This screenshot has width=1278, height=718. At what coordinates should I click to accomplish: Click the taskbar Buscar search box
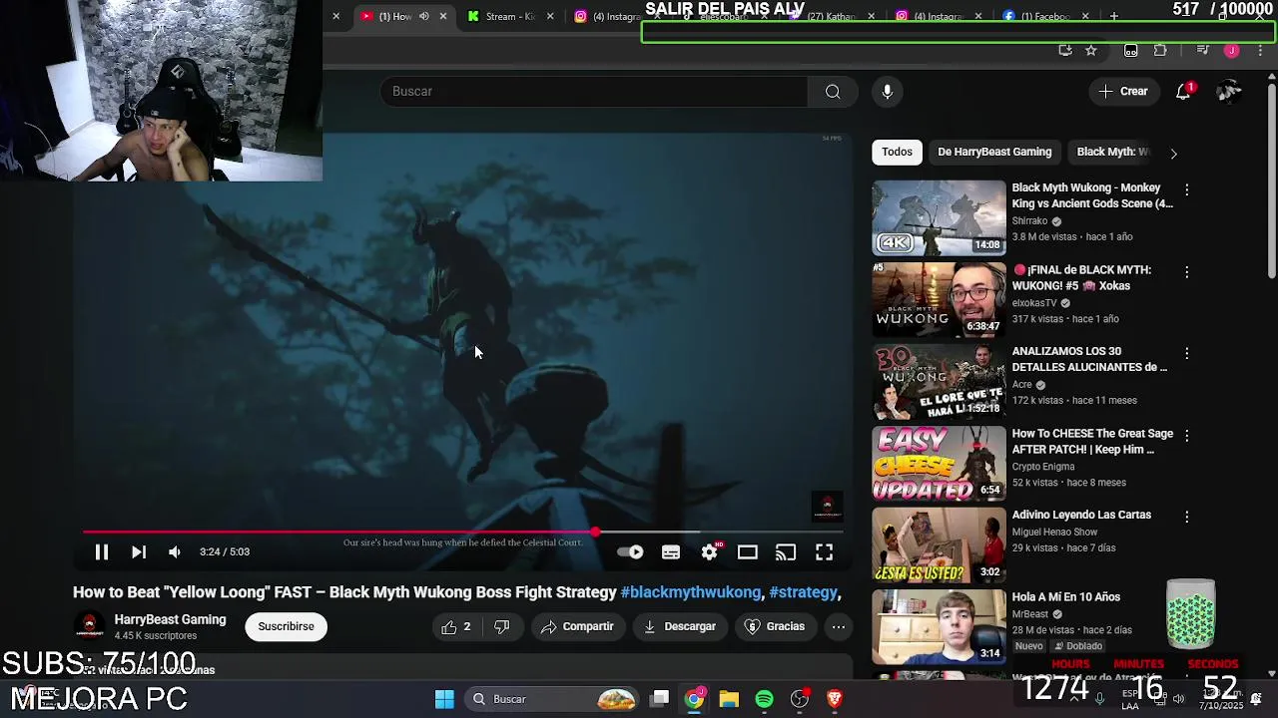(x=553, y=699)
